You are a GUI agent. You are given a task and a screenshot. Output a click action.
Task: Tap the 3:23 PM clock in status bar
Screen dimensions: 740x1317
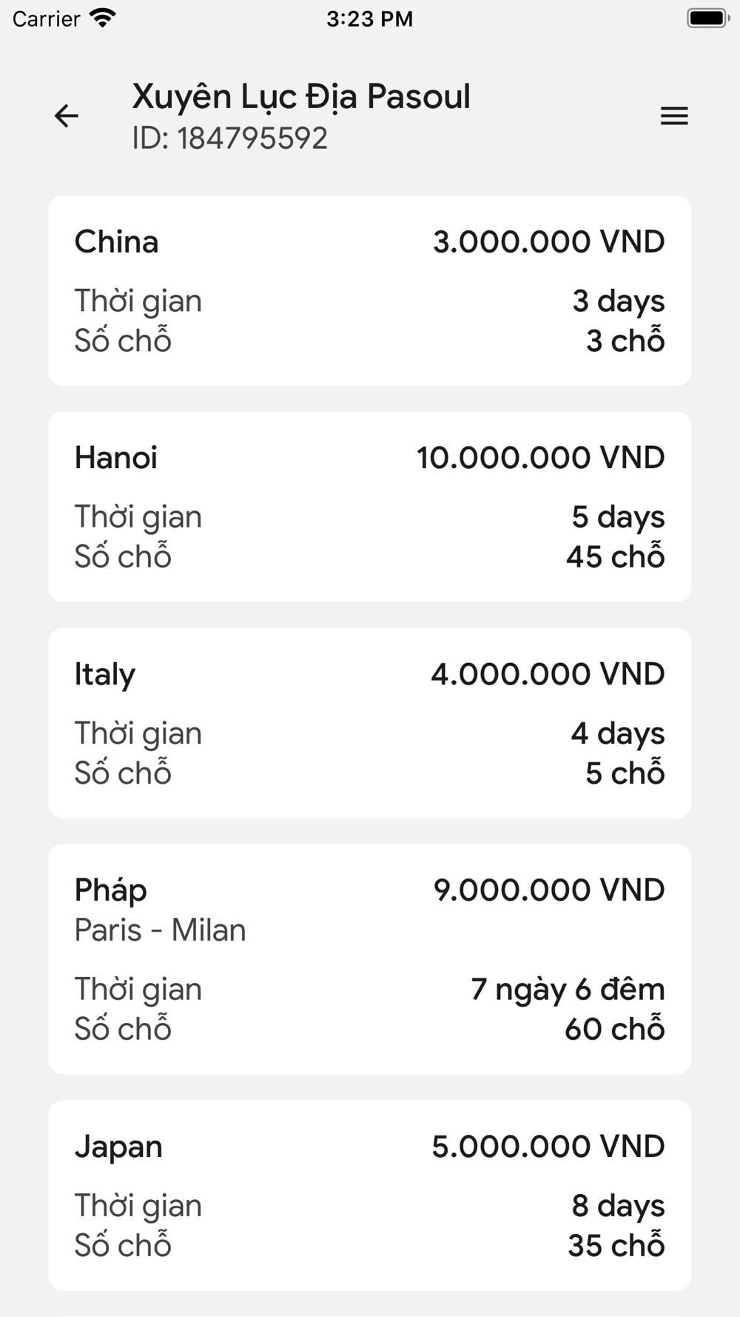coord(370,19)
